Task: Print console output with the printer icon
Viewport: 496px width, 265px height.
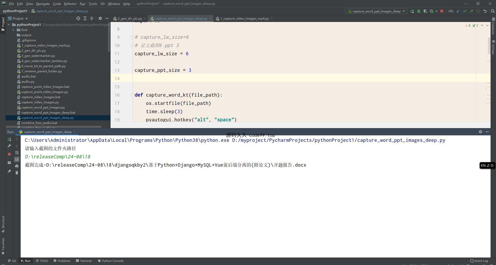Action: pos(17,166)
